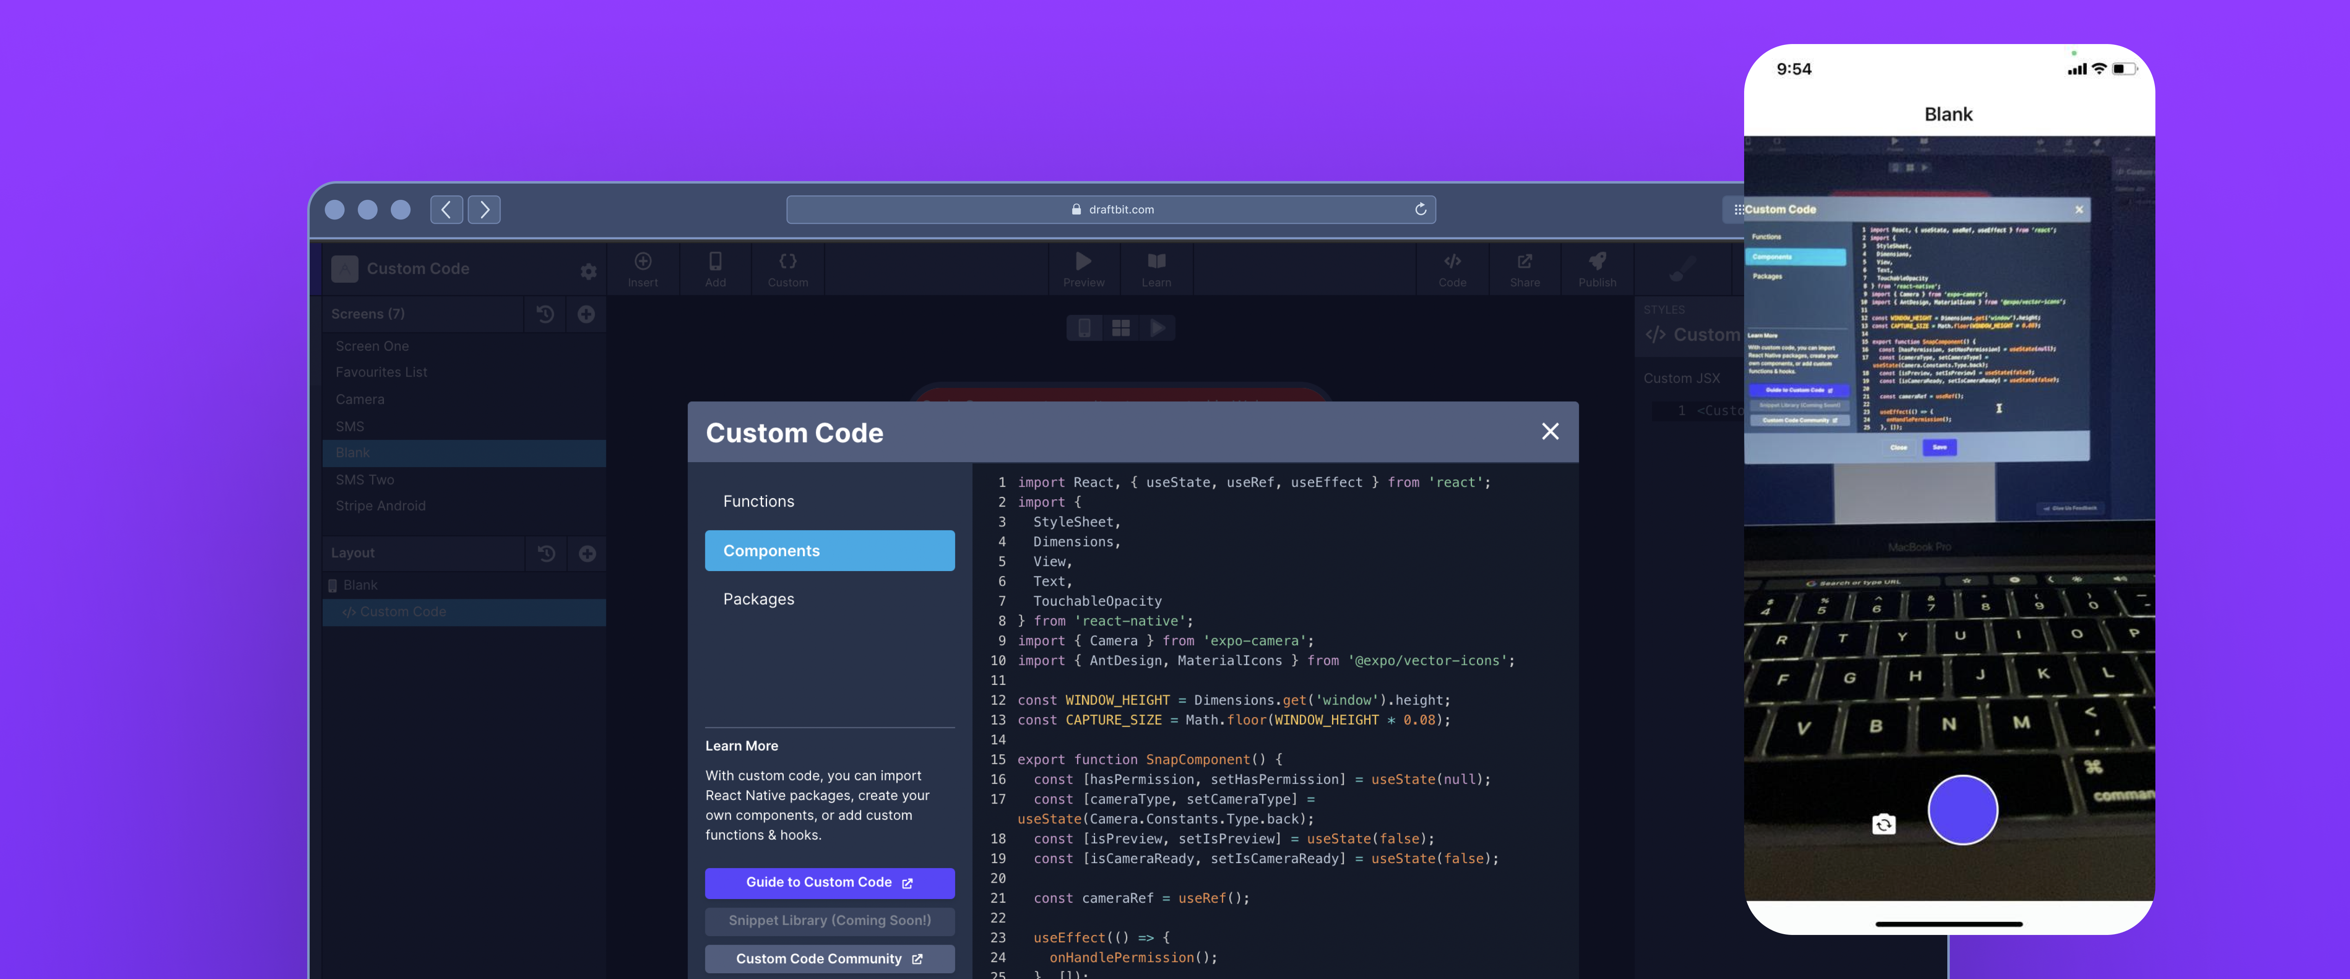
Task: Open the Components section
Action: (x=829, y=550)
